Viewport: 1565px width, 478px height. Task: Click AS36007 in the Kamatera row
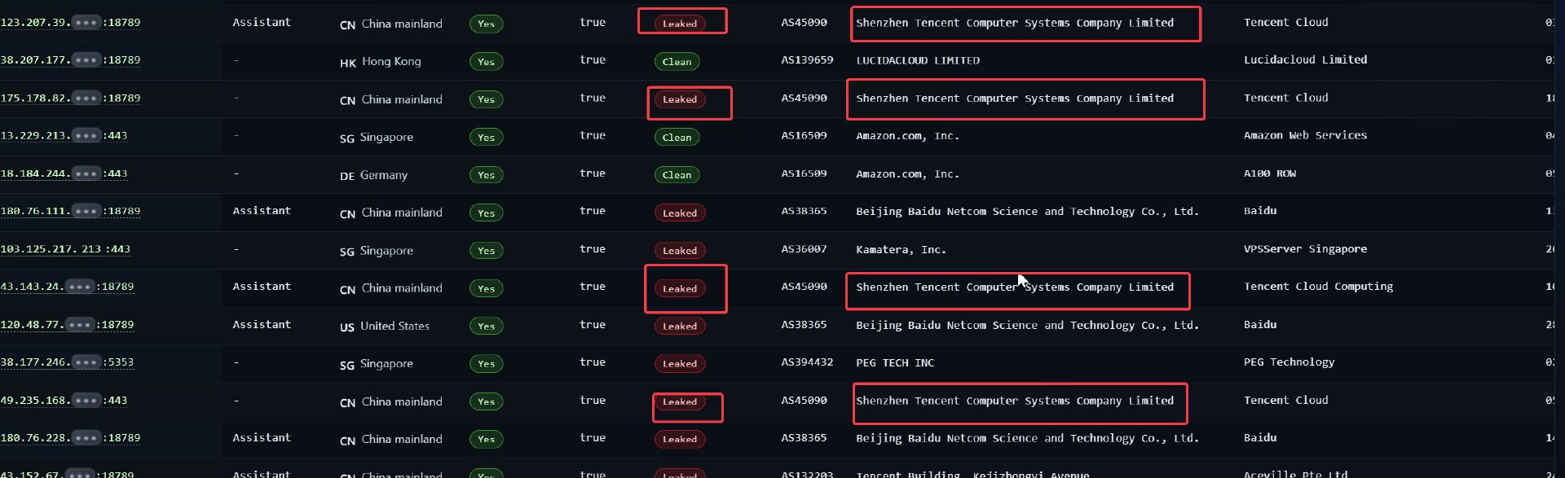coord(804,249)
